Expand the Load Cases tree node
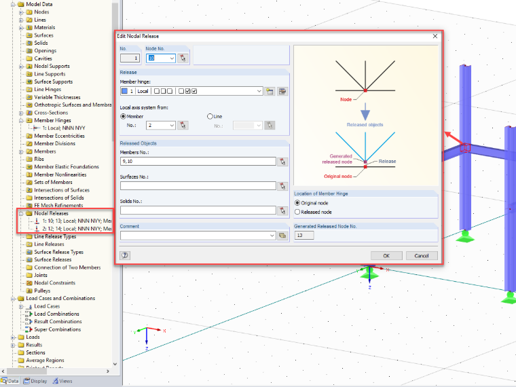Screen dimensions: 516x387 21,306
